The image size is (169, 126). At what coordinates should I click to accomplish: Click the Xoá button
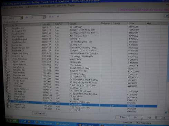[x=149, y=118]
